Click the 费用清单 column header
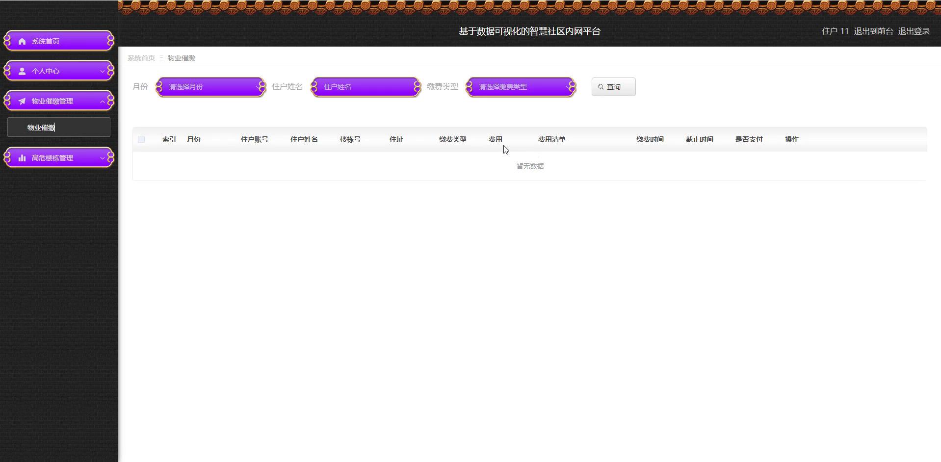The height and width of the screenshot is (462, 941). pyautogui.click(x=552, y=139)
